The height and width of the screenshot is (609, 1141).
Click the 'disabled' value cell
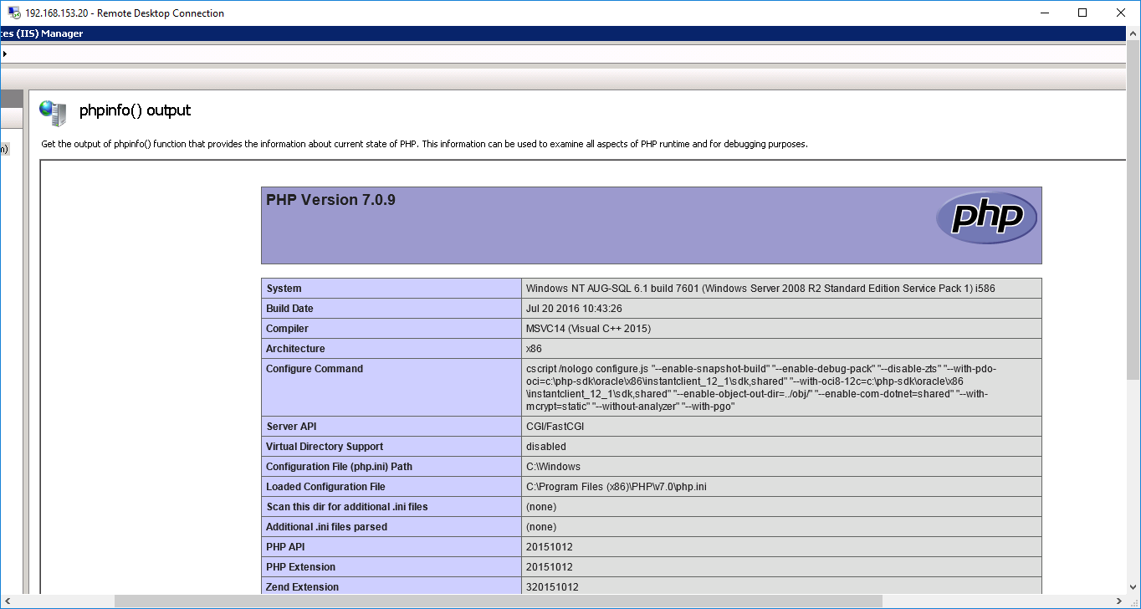coord(545,447)
